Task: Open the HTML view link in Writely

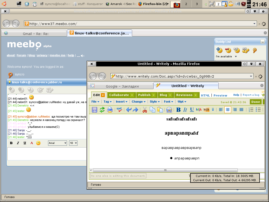Action: point(205,95)
